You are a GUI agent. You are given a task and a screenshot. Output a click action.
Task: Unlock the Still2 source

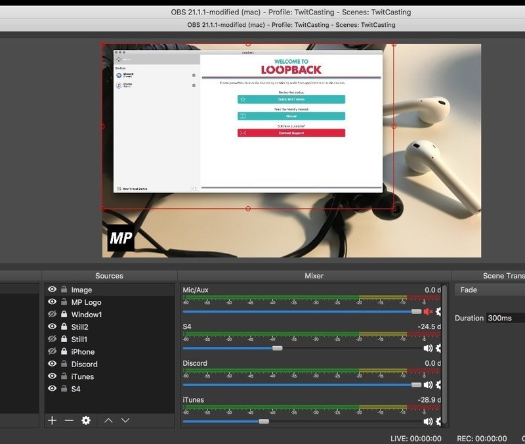coord(64,326)
